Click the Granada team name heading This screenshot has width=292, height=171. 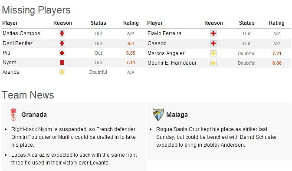point(34,115)
